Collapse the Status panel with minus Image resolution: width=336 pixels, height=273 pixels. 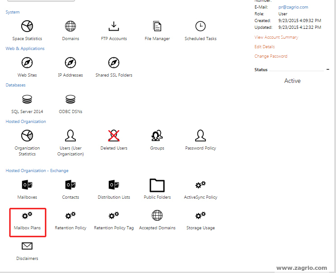(327, 69)
